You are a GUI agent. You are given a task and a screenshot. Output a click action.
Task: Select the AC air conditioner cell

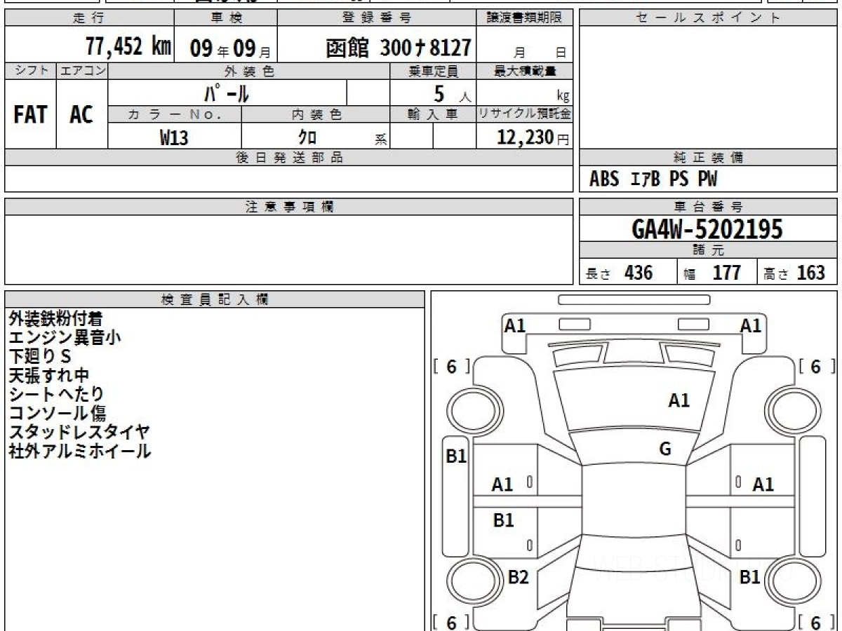(x=81, y=114)
